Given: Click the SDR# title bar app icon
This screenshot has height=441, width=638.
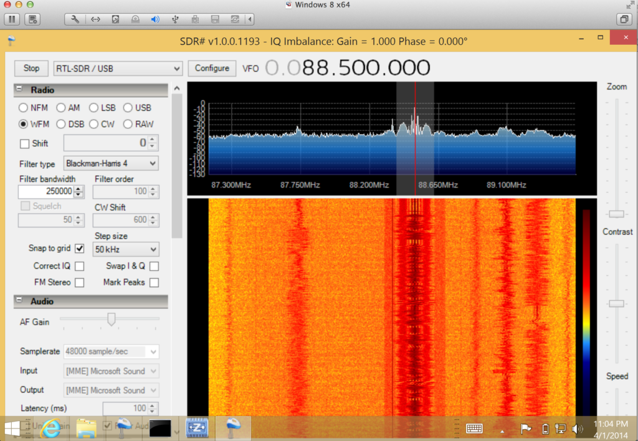Looking at the screenshot, I should (x=11, y=40).
